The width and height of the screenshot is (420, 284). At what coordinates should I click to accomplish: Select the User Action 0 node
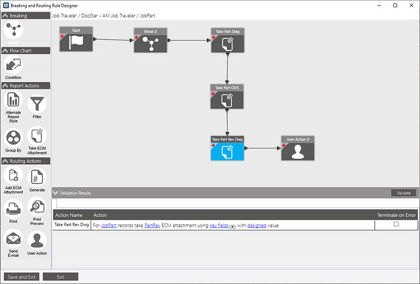298,148
